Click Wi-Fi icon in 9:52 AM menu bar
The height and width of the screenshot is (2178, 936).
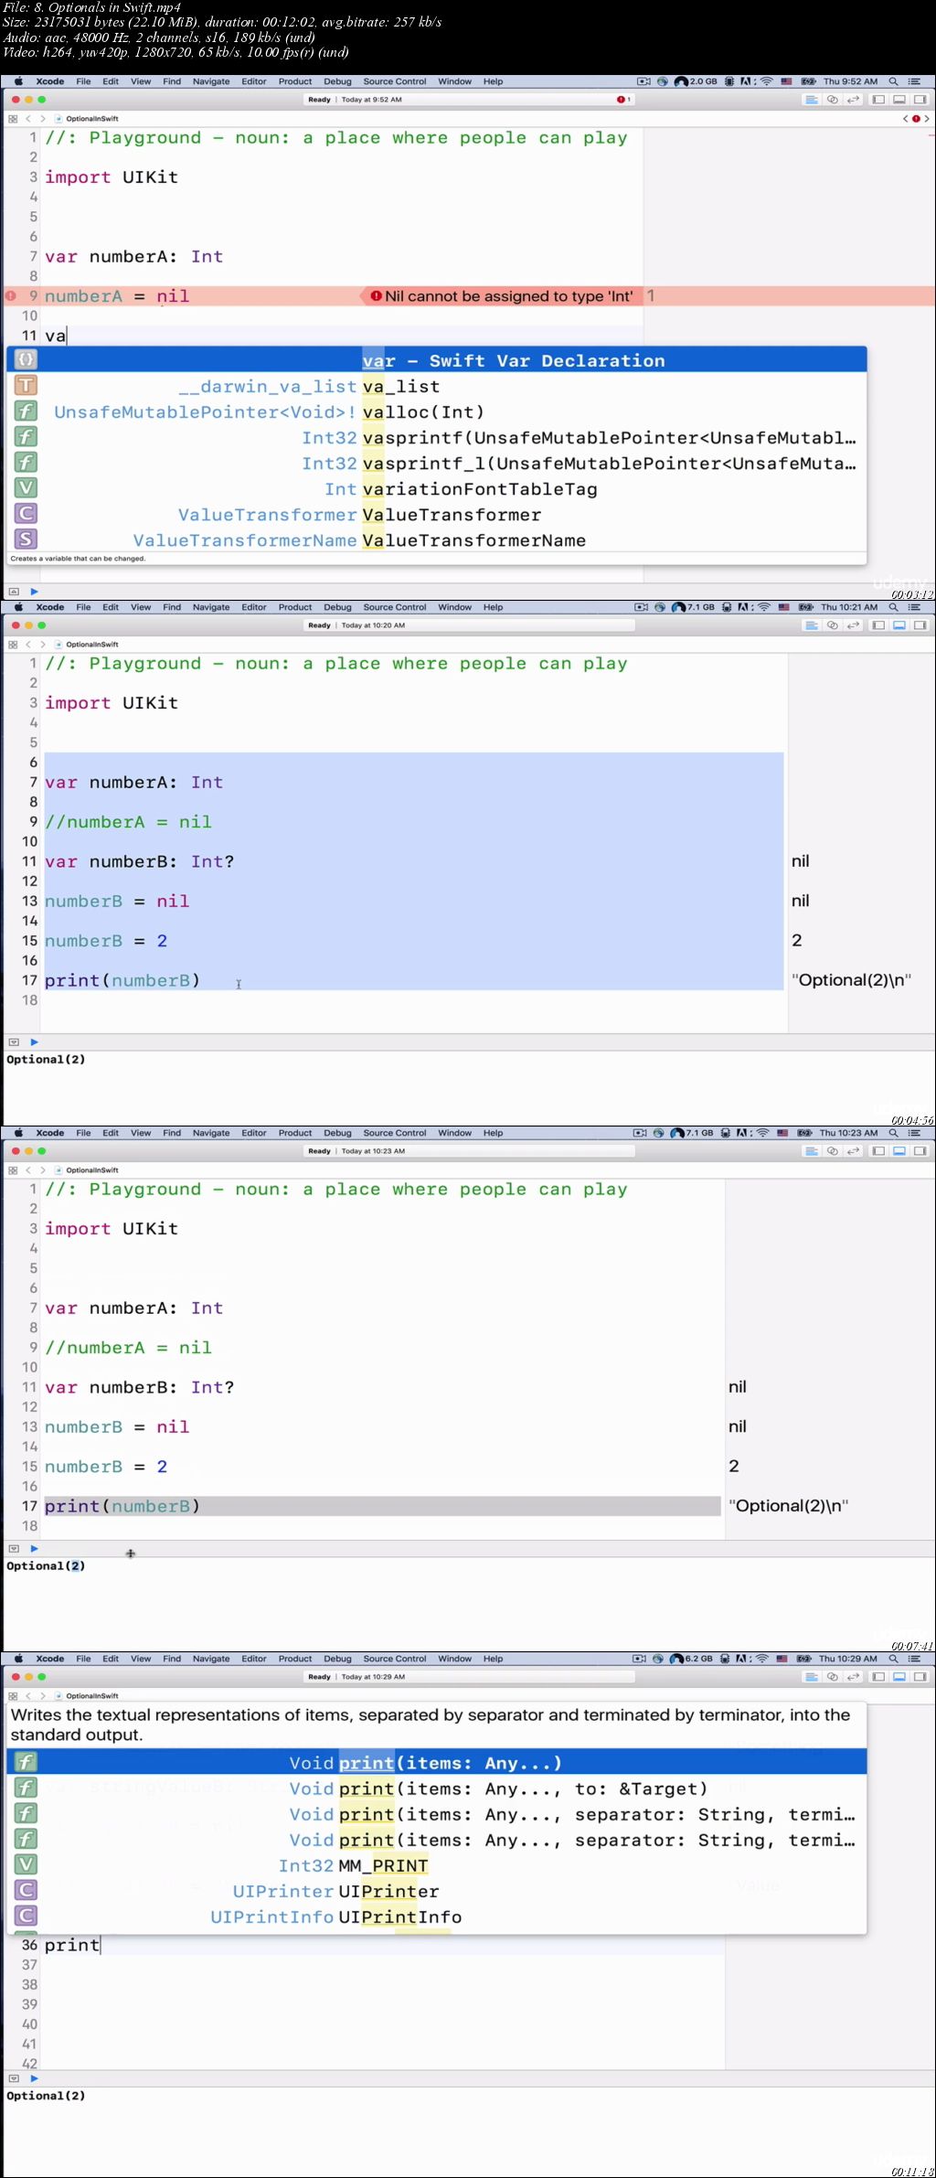pyautogui.click(x=766, y=81)
